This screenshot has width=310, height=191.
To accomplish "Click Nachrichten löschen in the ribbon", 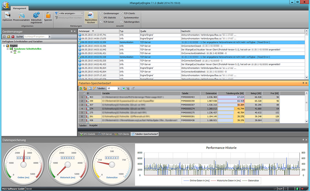I will tap(91, 18).
